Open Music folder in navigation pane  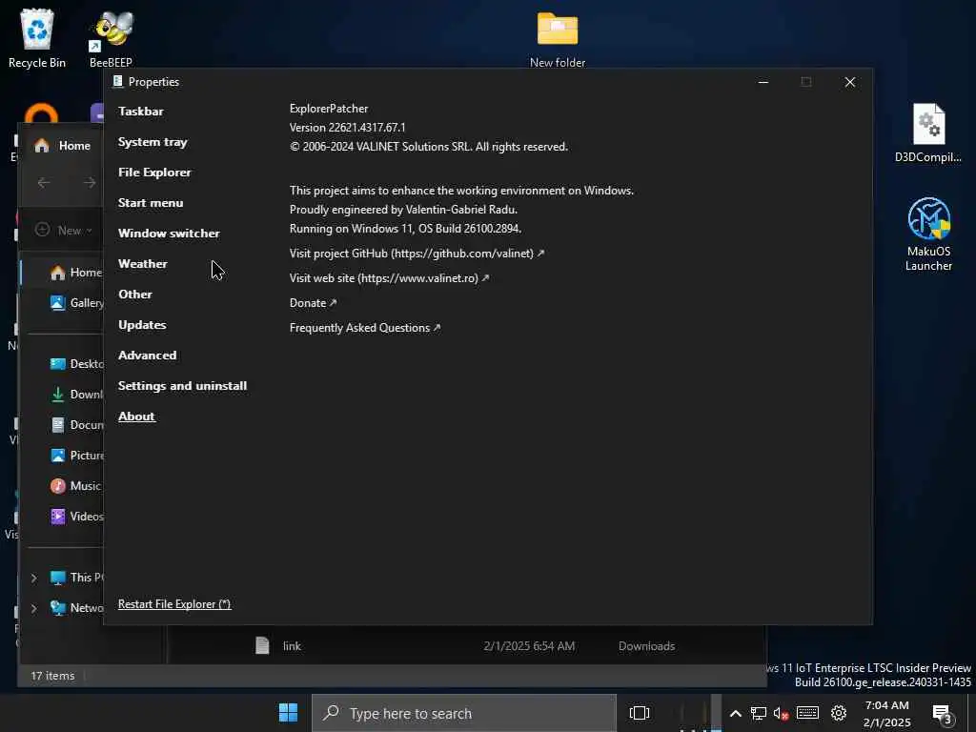(74, 486)
